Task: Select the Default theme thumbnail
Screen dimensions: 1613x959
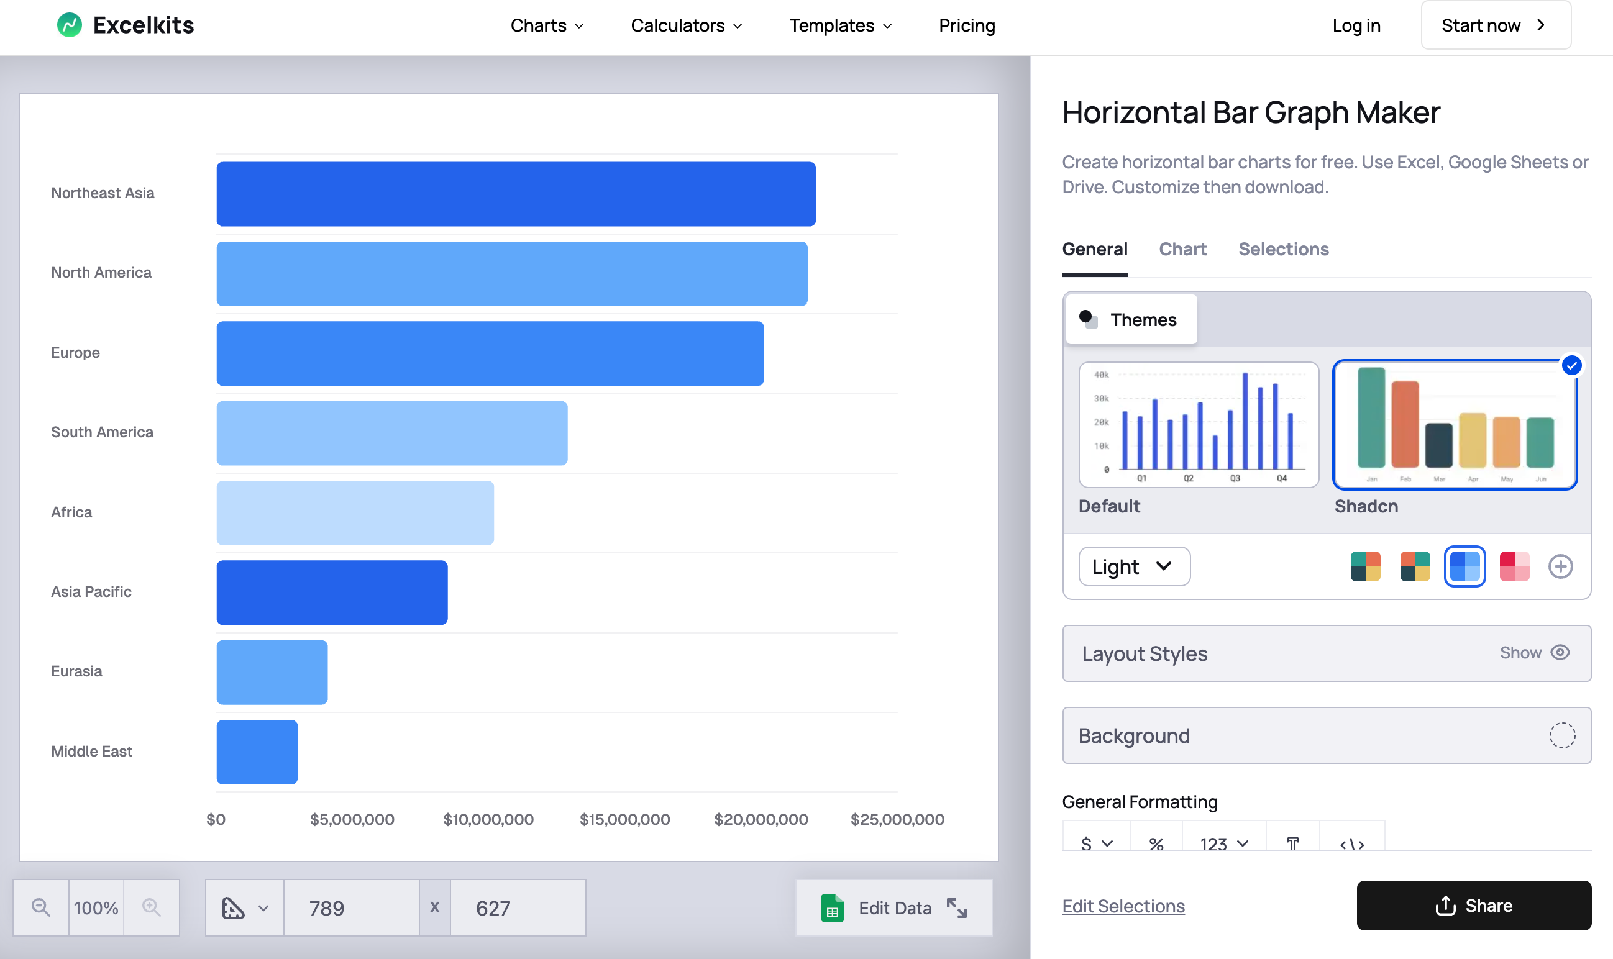Action: point(1198,425)
